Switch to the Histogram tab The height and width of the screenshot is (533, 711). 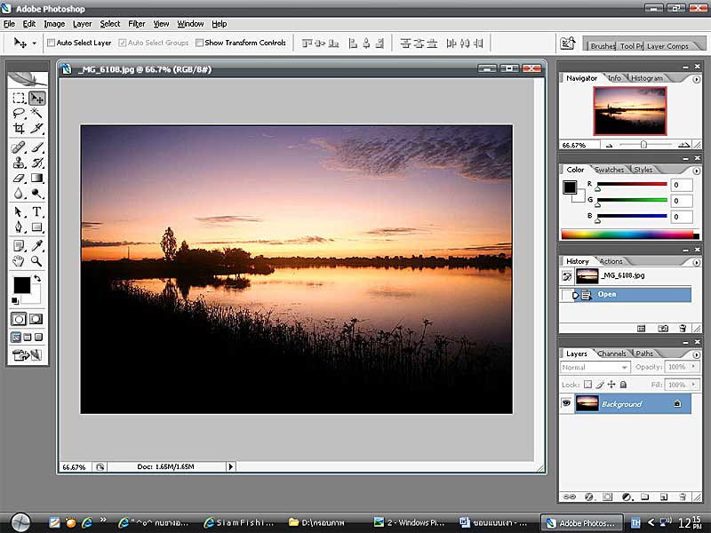647,78
